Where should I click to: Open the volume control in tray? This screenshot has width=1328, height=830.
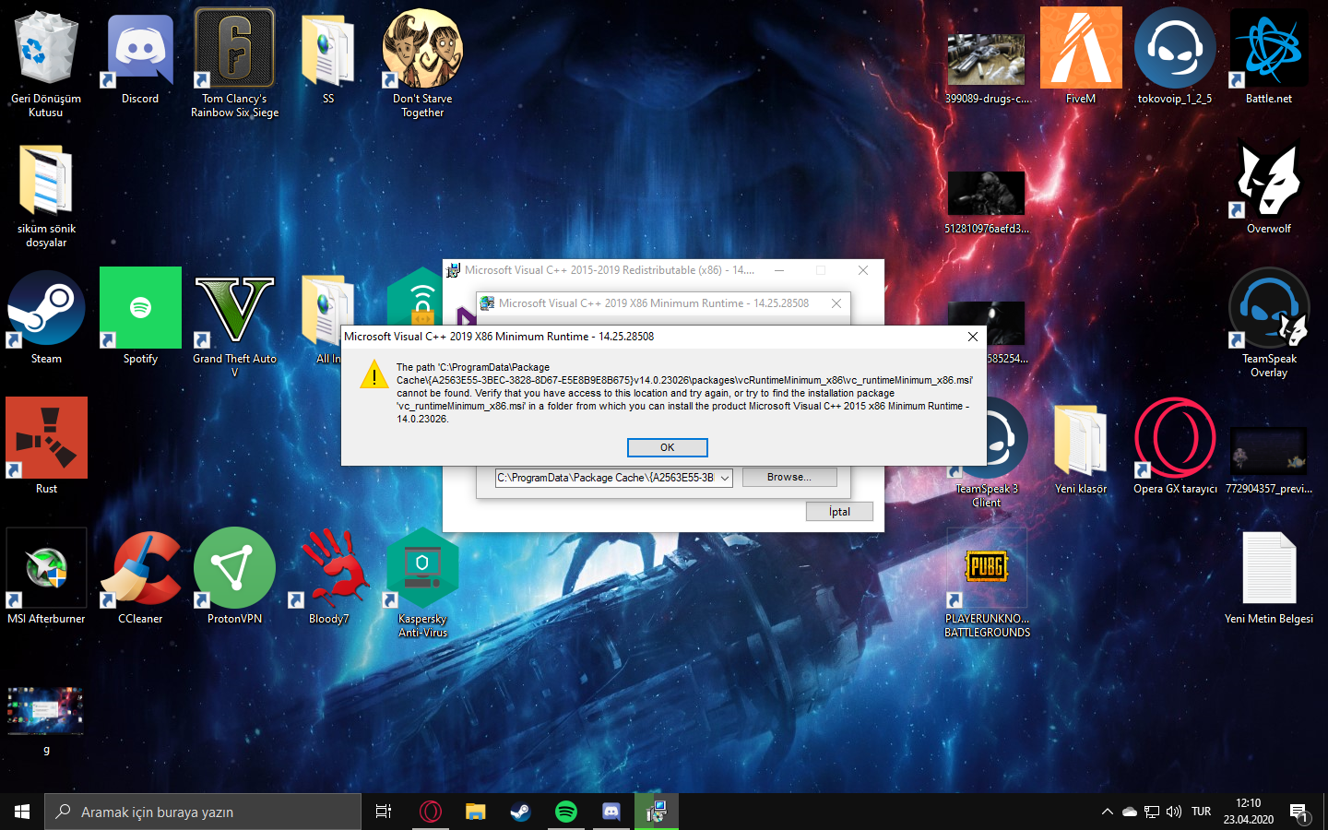point(1174,812)
